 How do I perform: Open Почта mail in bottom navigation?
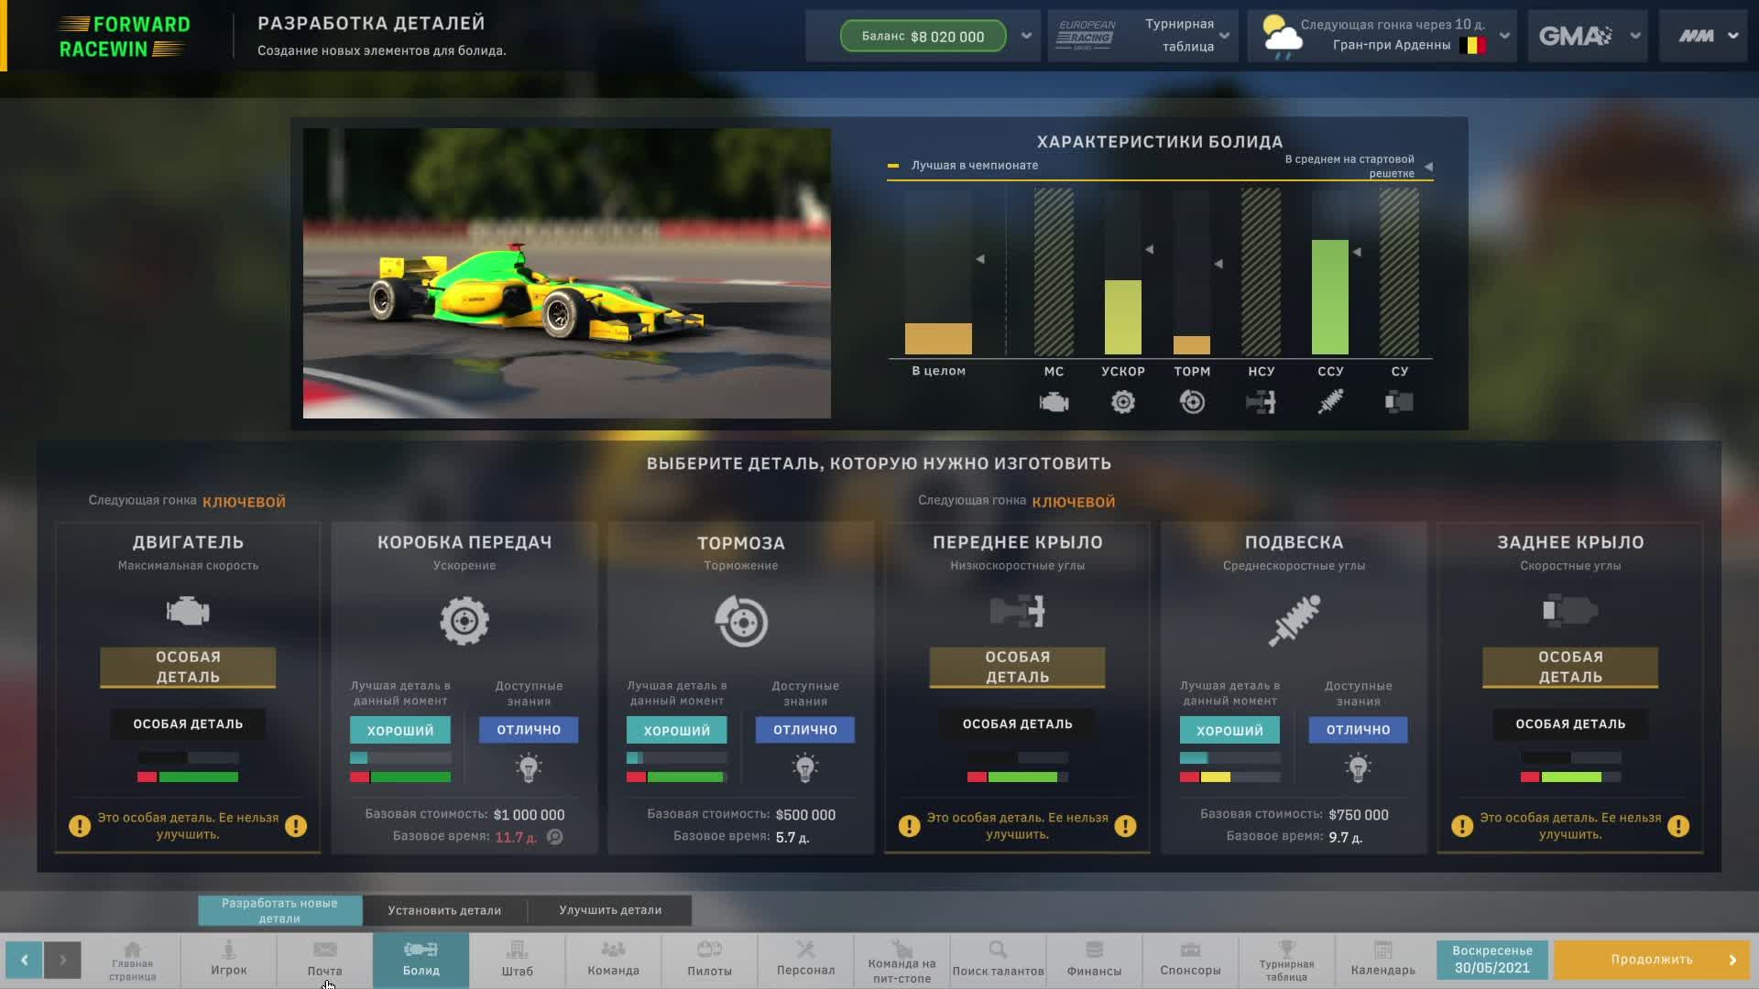click(x=324, y=959)
